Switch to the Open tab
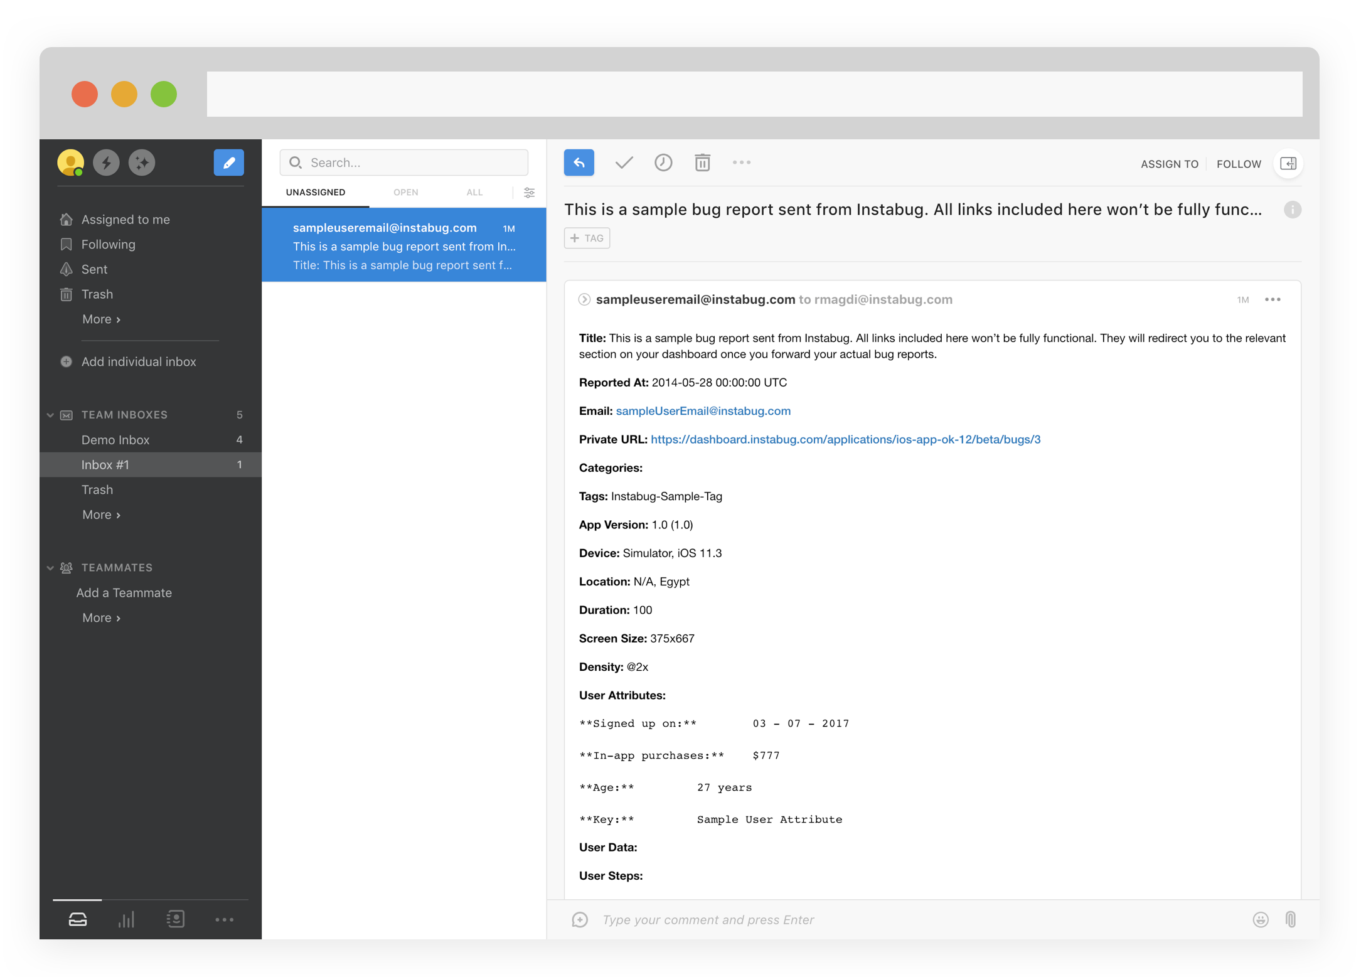 coord(405,193)
